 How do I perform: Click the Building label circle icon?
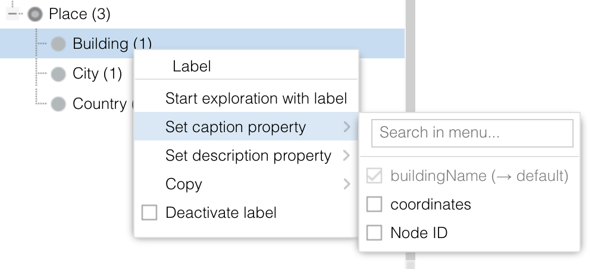pos(58,43)
